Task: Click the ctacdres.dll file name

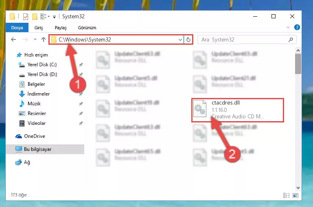Action: coord(225,103)
